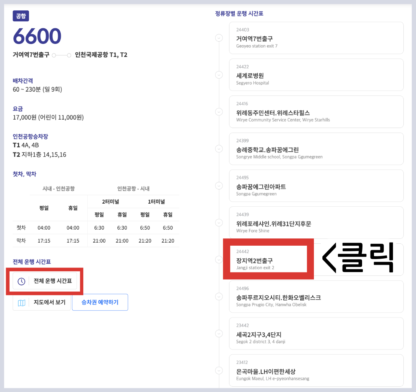Image resolution: width=416 pixels, height=392 pixels.
Task: Select the highlighted 장지역2번출구 station card
Action: 268,259
